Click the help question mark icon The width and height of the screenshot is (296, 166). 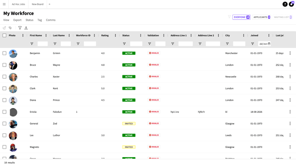tap(285, 4)
